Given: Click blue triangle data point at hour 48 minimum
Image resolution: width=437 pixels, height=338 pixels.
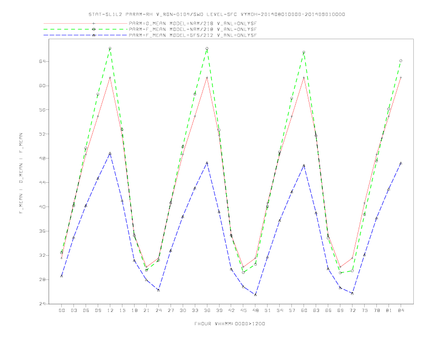Looking at the screenshot, I should tap(255, 294).
